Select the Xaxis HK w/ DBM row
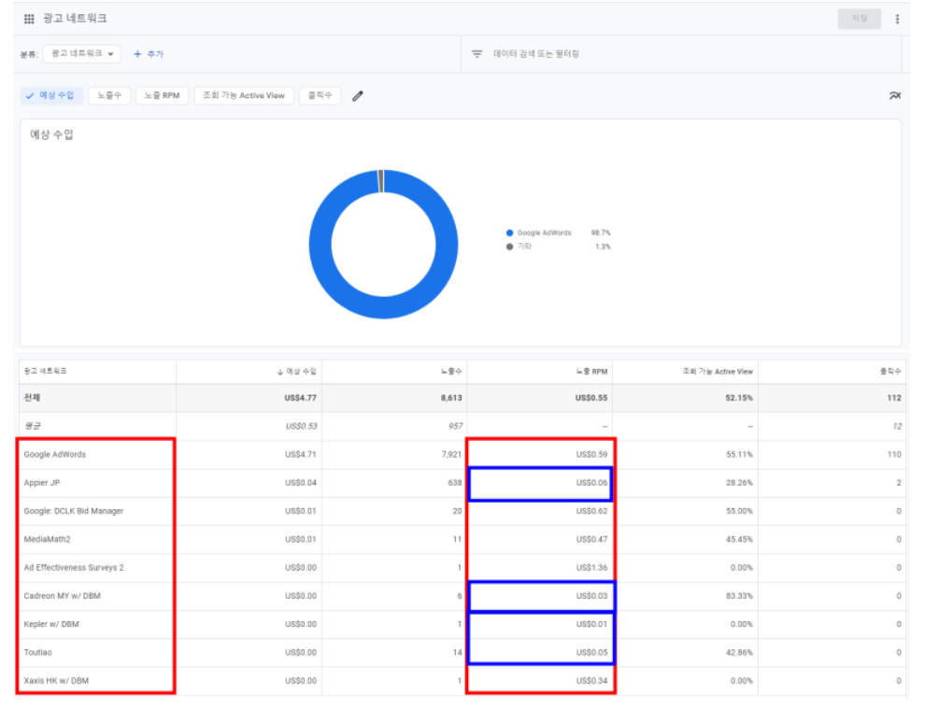925x709 pixels. [56, 681]
